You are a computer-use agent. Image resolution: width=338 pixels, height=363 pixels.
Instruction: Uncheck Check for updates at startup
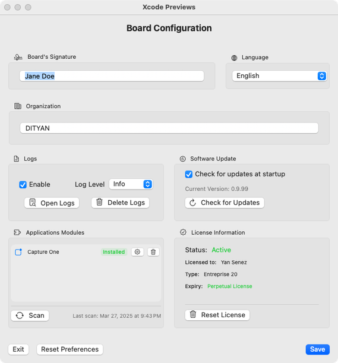click(189, 174)
